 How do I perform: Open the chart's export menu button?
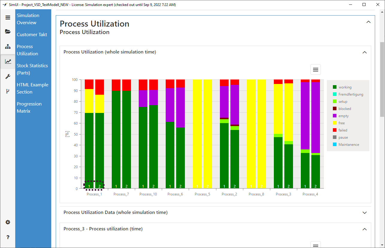pos(315,69)
